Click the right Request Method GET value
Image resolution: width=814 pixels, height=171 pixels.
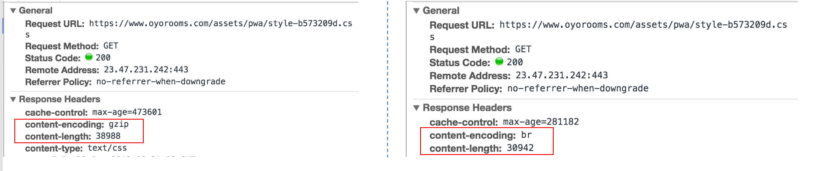[523, 49]
